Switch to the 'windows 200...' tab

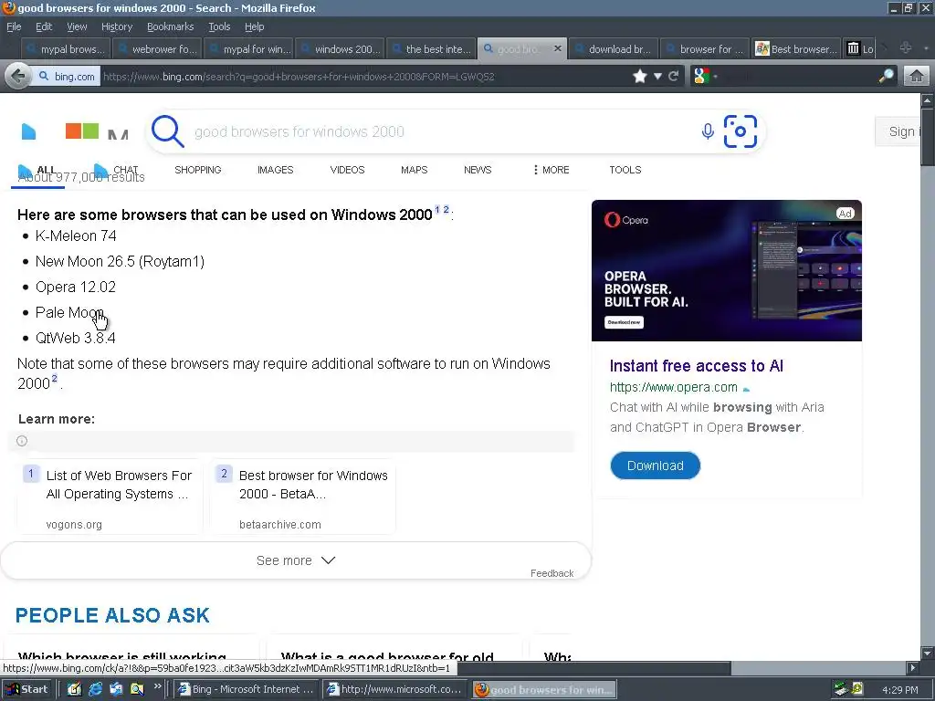(340, 49)
